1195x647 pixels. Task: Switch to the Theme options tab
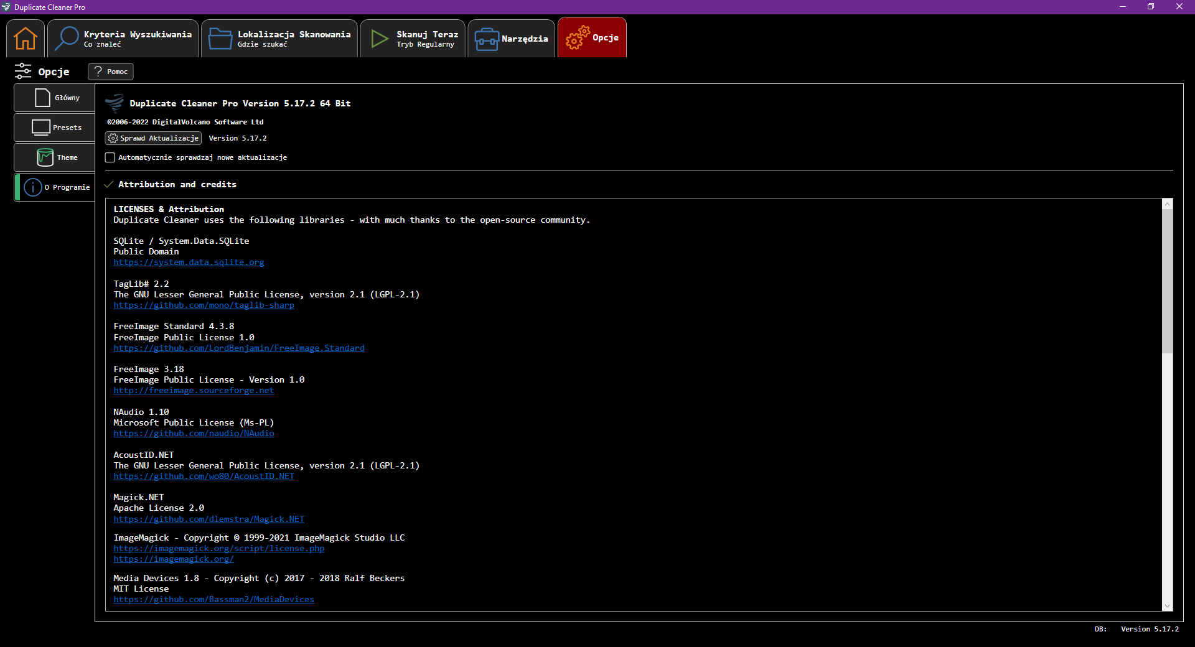click(55, 157)
